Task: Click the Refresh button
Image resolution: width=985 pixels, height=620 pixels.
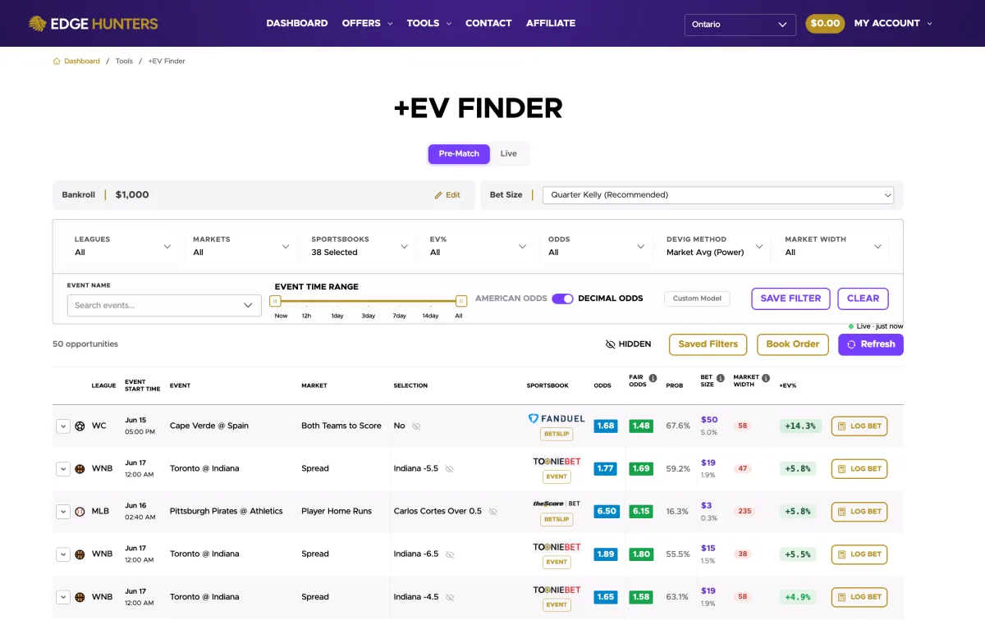Action: (x=871, y=344)
